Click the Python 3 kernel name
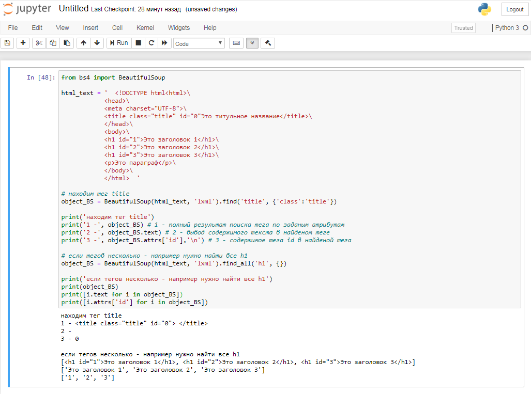The width and height of the screenshot is (531, 394). coord(507,28)
